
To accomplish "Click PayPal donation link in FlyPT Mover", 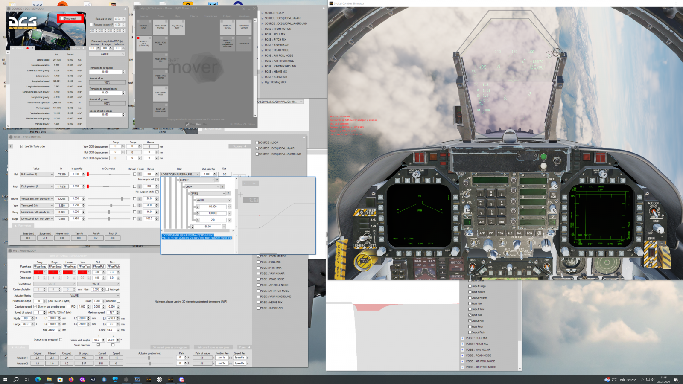I will tap(196, 124).
